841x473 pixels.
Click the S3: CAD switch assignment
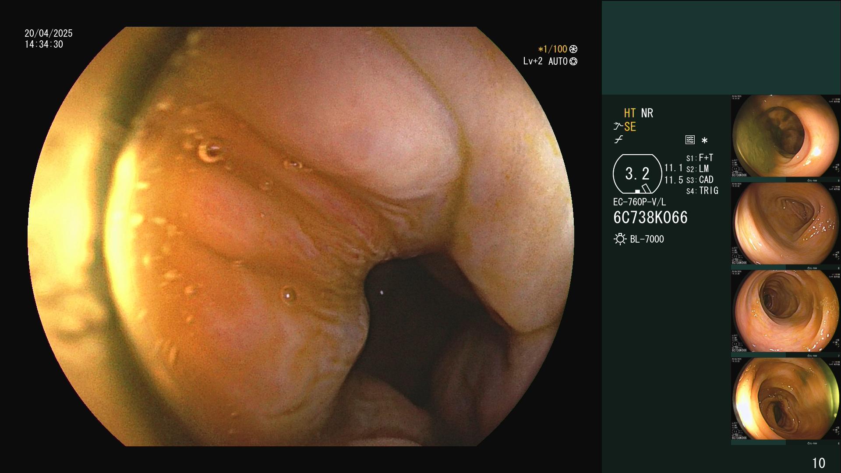(700, 180)
